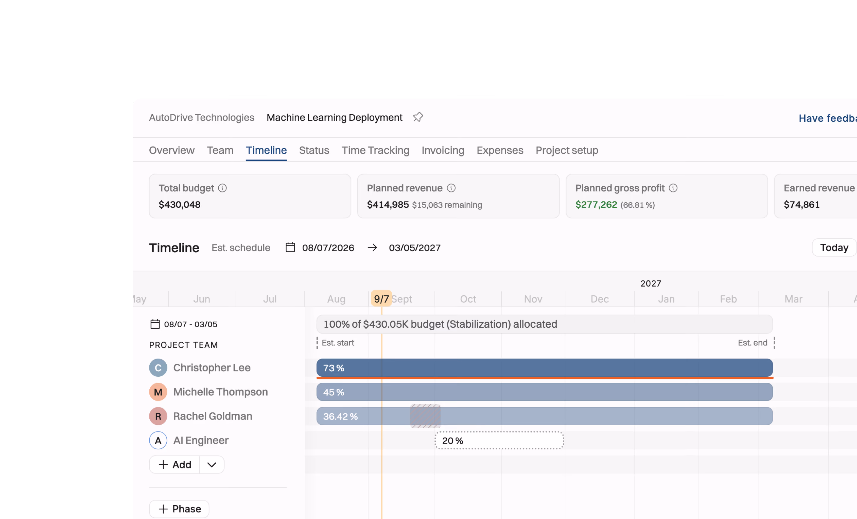Click Michelle Thompson's avatar
Viewport: 857px width, 519px height.
tap(158, 392)
